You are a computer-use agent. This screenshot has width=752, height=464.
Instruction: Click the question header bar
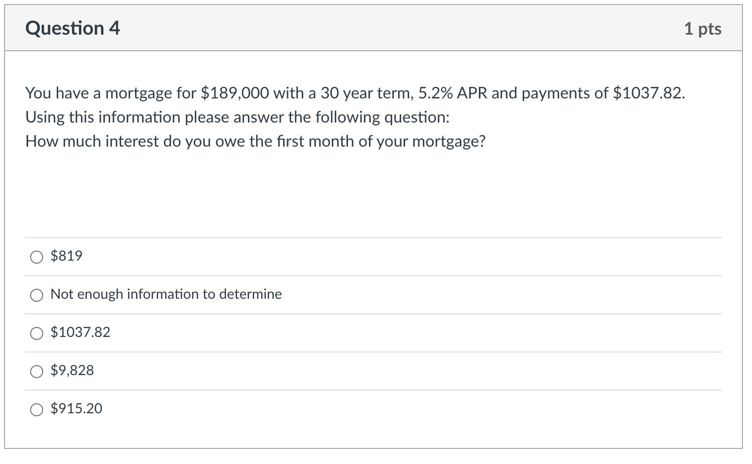point(376,28)
